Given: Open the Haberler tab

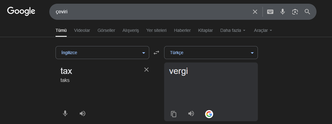Looking at the screenshot, I should pyautogui.click(x=182, y=30).
